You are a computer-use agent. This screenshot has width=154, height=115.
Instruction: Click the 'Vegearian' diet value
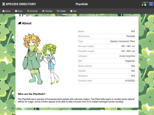[x=130, y=61]
